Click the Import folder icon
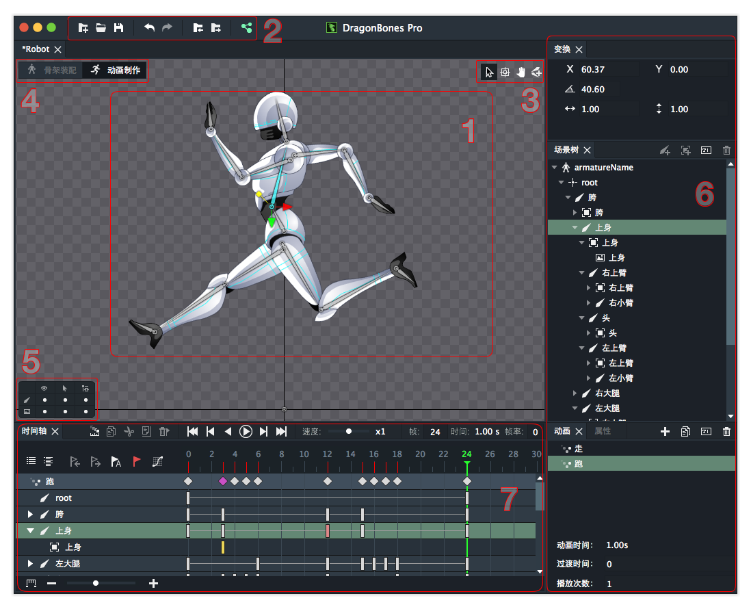This screenshot has height=609, width=751. click(198, 28)
